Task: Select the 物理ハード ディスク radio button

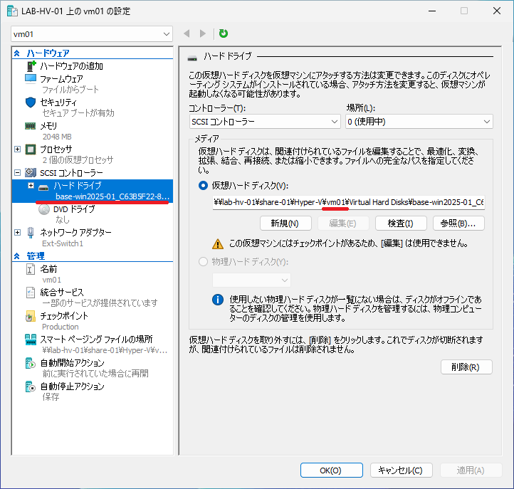Action: pyautogui.click(x=203, y=261)
